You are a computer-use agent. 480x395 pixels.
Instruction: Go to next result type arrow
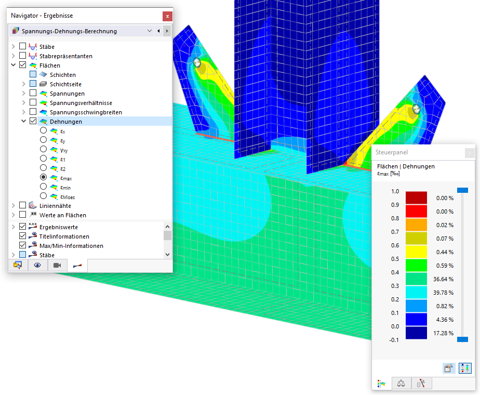point(167,31)
